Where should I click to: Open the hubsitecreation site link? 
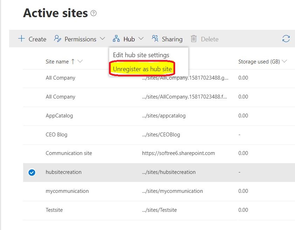(x=63, y=172)
